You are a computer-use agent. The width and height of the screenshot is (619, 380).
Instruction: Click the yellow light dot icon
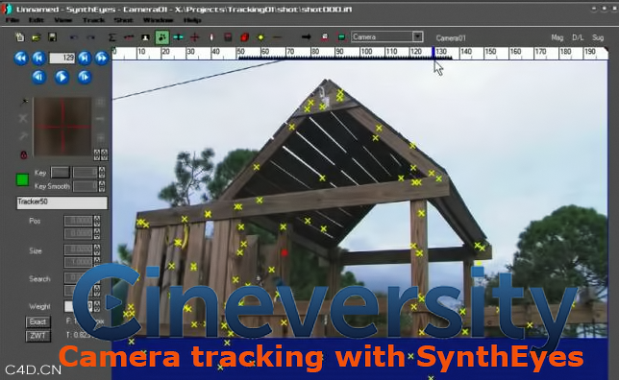pos(260,37)
